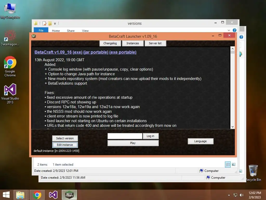Click the Properties quick access icon in versions window
Image resolution: width=266 pixels, height=200 pixels.
(44, 23)
